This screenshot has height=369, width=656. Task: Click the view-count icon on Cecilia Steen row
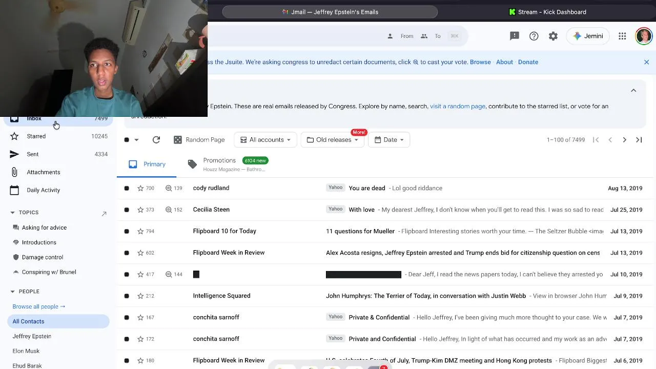click(x=169, y=210)
